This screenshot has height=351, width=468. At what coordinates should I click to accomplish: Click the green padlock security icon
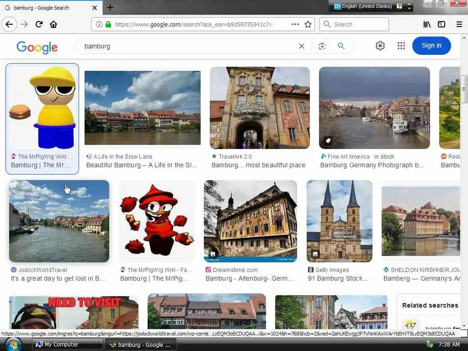point(108,24)
